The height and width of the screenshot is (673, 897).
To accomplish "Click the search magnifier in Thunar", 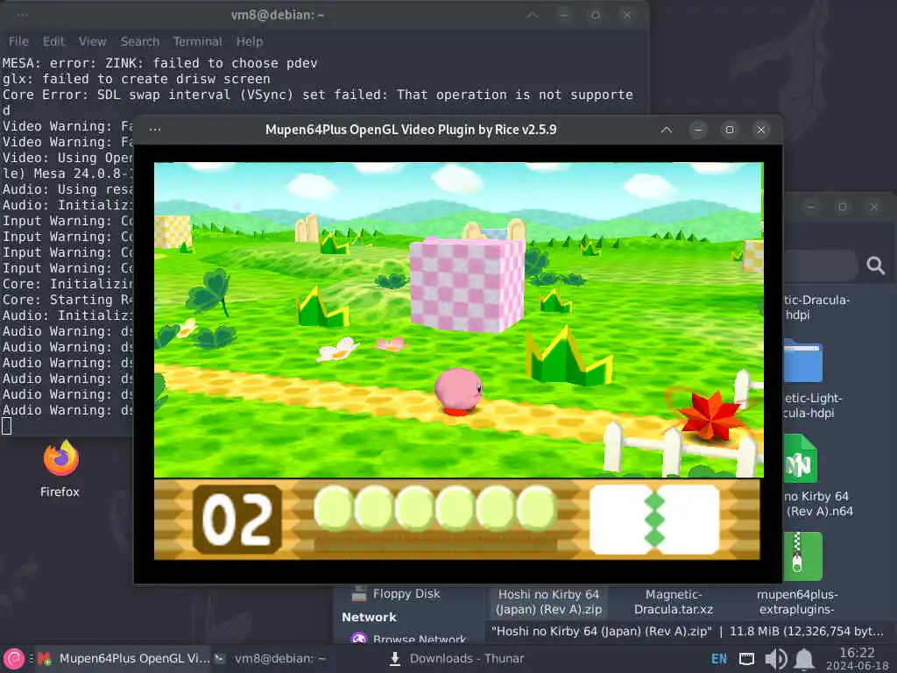I will click(875, 266).
